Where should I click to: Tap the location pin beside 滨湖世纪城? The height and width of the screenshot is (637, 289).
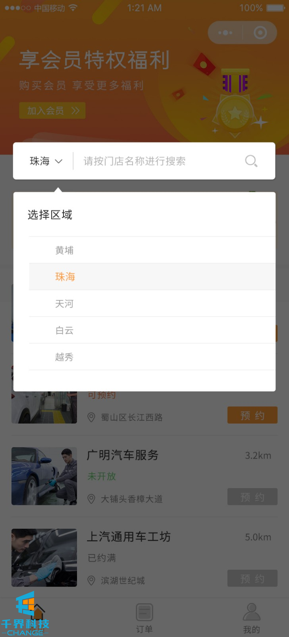(91, 580)
